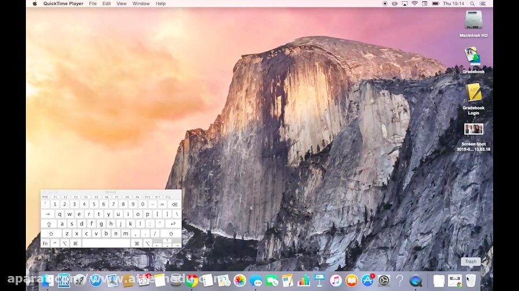Open System Preferences gear in Dock

(383, 281)
